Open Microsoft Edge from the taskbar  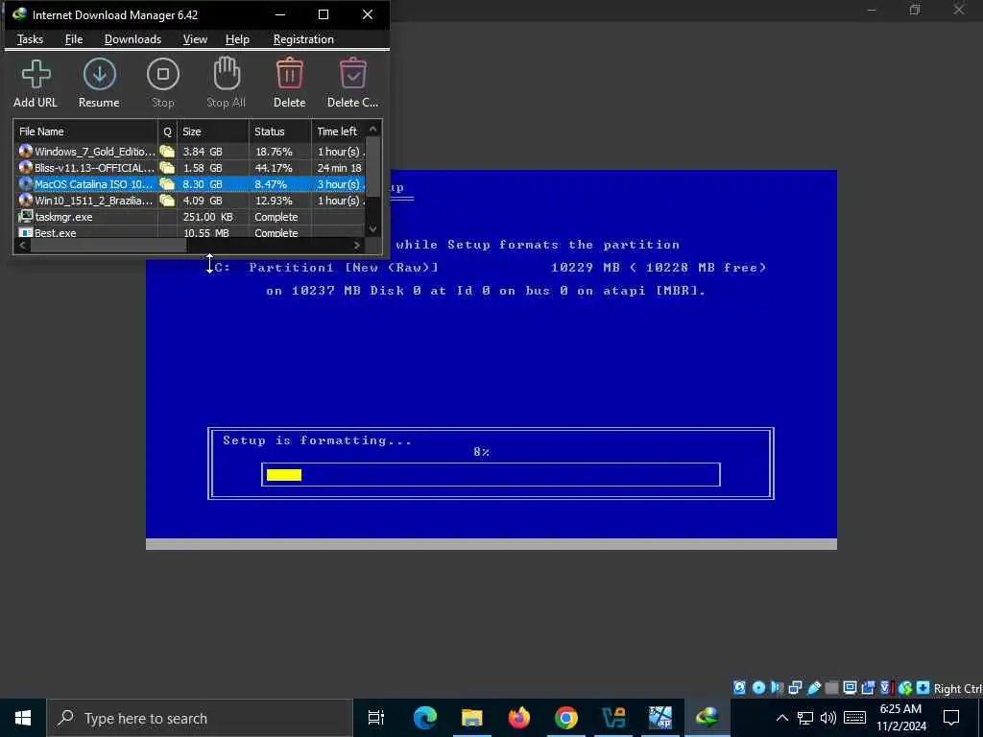tap(424, 718)
